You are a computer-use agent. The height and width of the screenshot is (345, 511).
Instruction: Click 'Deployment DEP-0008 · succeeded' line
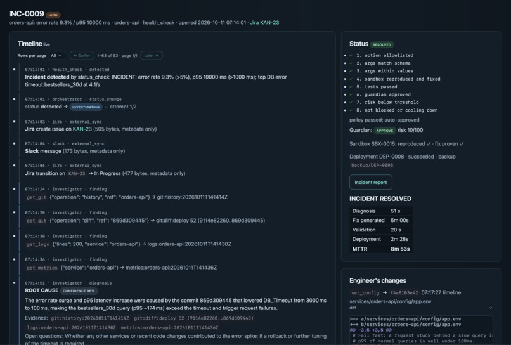[403, 157]
